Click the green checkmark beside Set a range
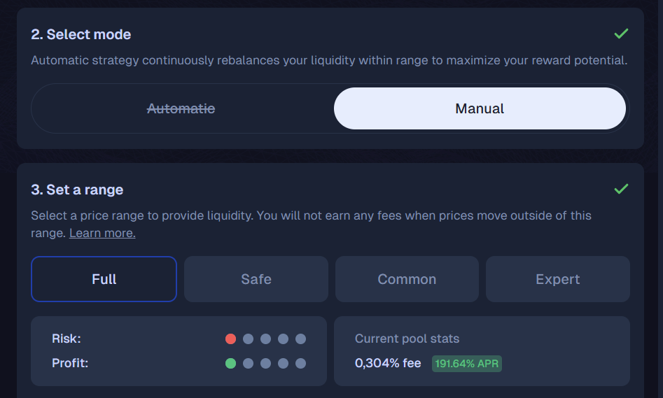The image size is (663, 398). [621, 189]
